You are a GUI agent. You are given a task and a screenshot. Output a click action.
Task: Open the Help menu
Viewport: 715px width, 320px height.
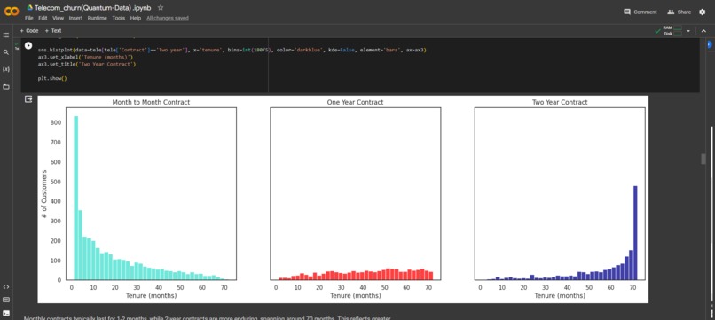pyautogui.click(x=136, y=19)
